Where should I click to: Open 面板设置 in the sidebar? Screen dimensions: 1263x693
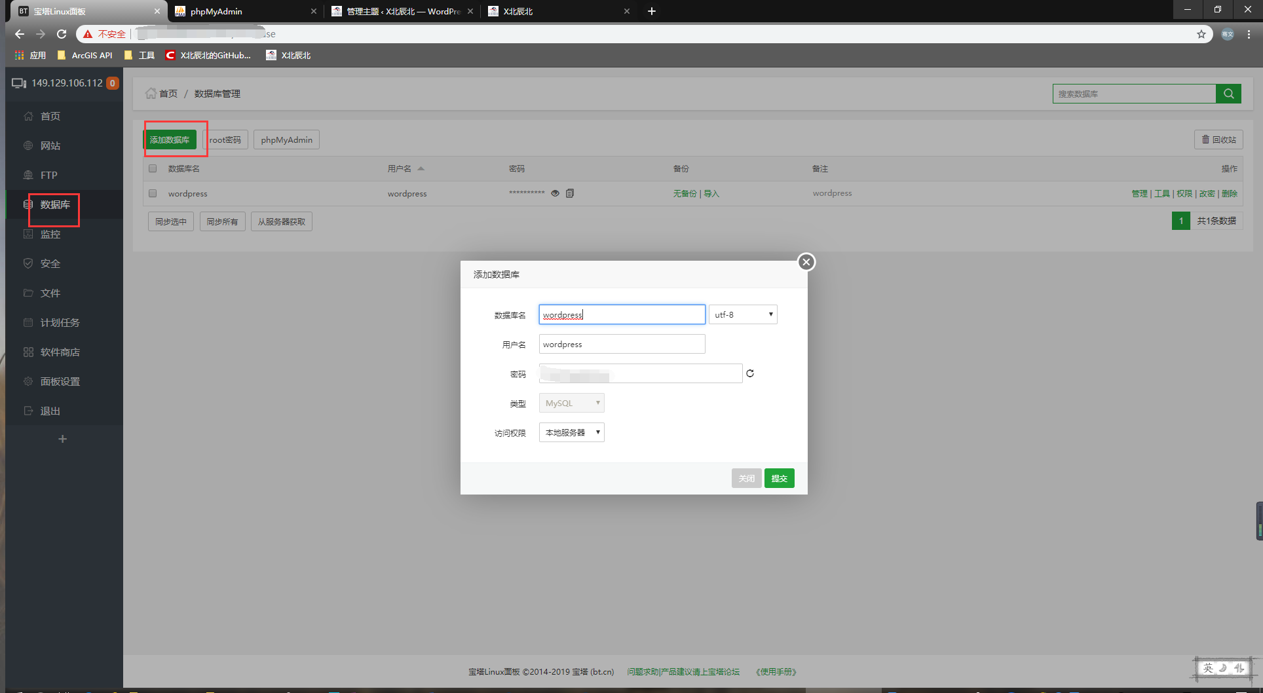pos(60,381)
